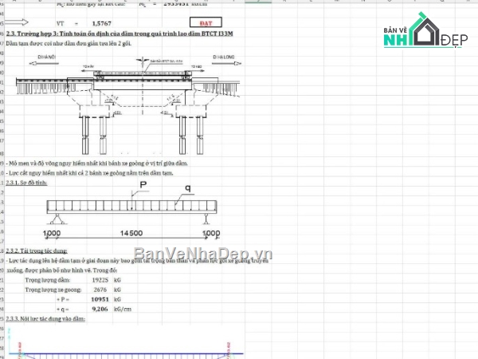
Task: Select the P value 10951
Action: pos(100,299)
